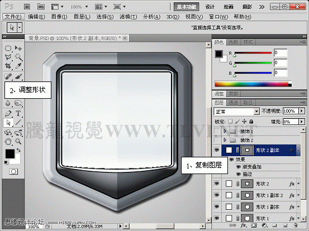Screen dimensions: 309x231
Task: Select the Eyedropper tool
Action: [x=18, y=66]
